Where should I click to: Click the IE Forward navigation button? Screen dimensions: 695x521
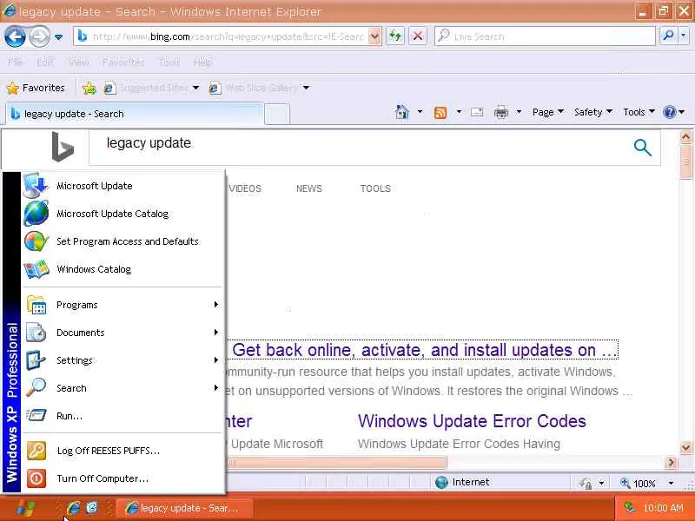point(39,36)
